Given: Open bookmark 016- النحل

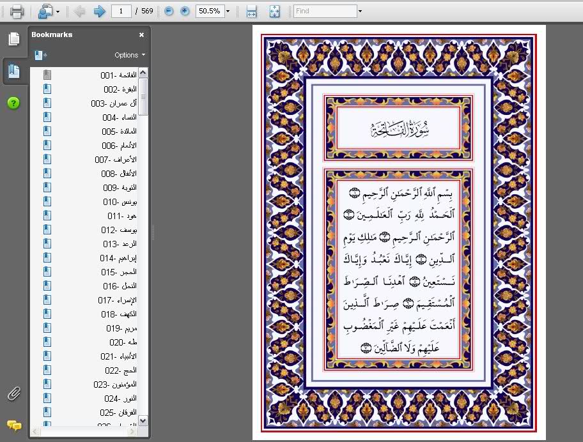Looking at the screenshot, I should coord(120,286).
